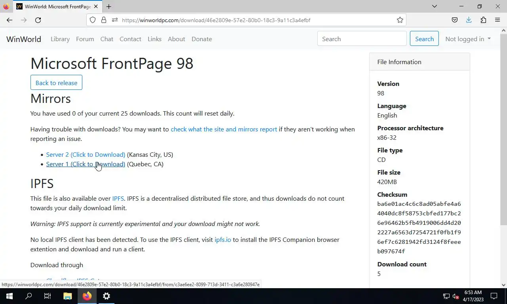The height and width of the screenshot is (304, 507).
Task: Download from Server 2 Kansas City
Action: point(86,154)
